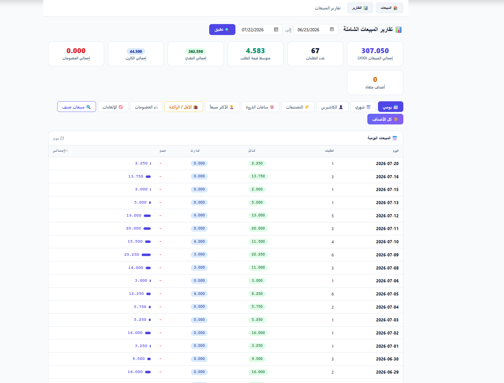
Task: Click the date 2026-07-13 in the table
Action: tap(387, 203)
